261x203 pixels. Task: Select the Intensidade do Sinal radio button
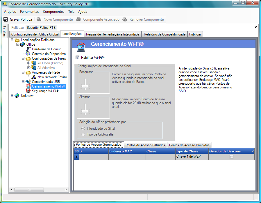tap(83, 129)
